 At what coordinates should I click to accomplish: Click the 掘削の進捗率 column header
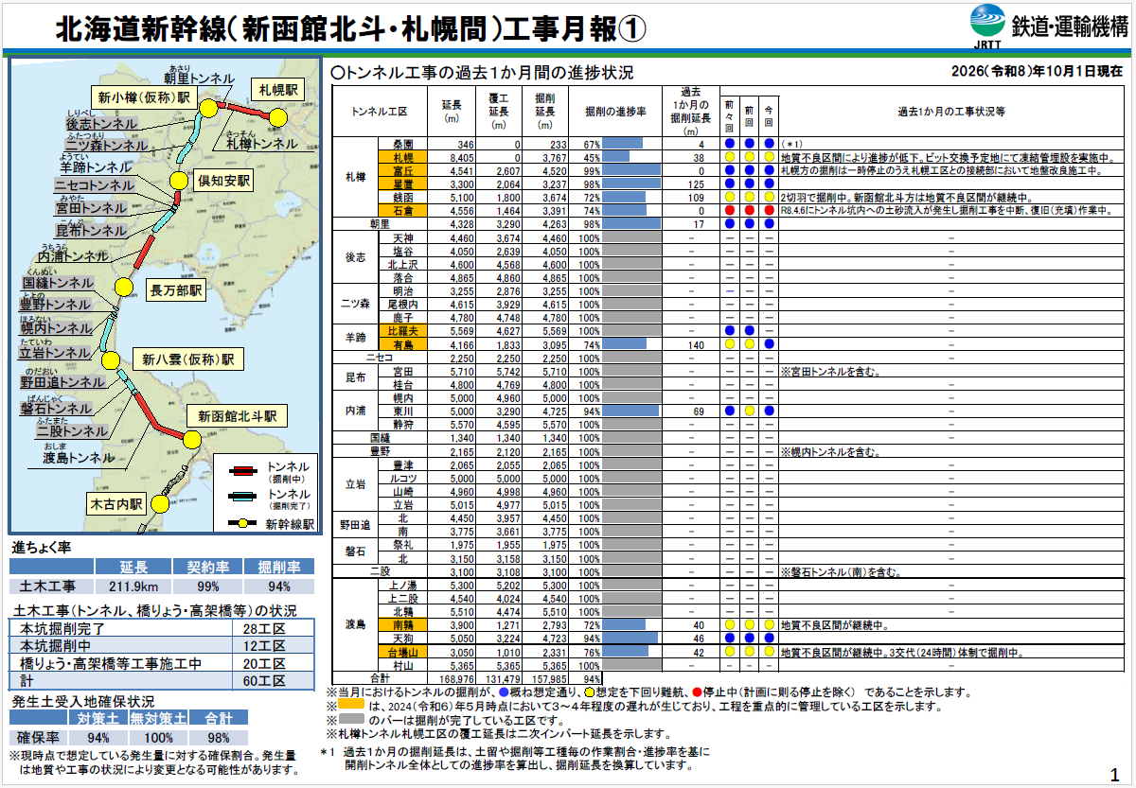point(615,111)
